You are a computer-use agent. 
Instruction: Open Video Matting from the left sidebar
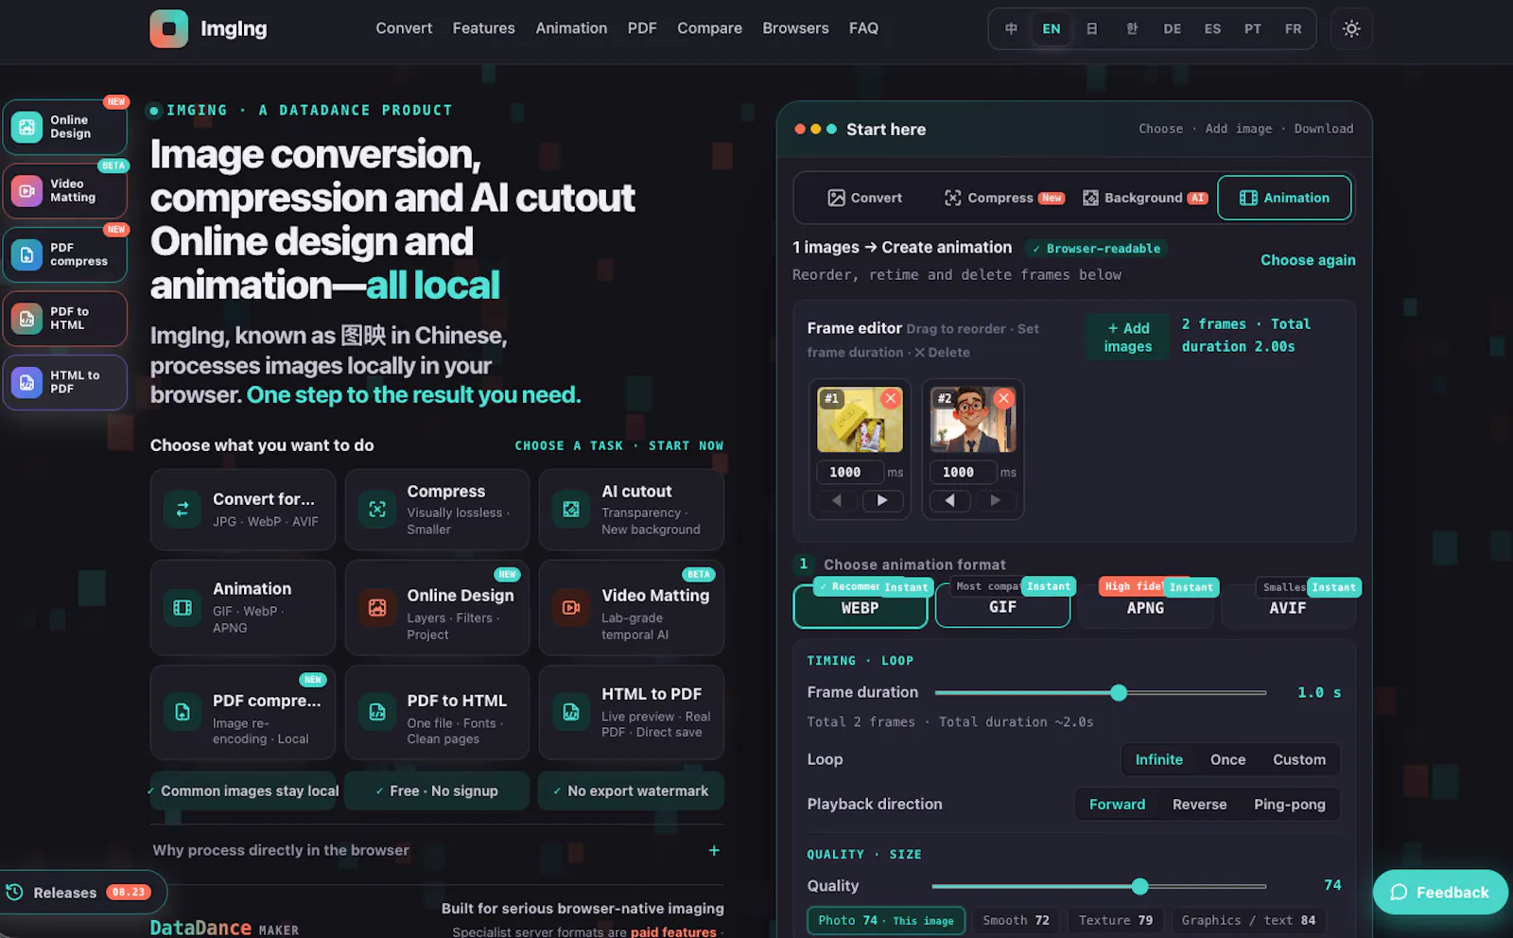pyautogui.click(x=65, y=191)
